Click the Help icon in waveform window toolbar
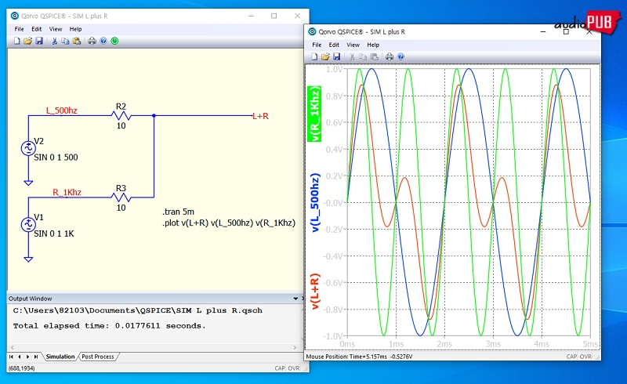Screen dimensions: 627x384 coord(400,56)
